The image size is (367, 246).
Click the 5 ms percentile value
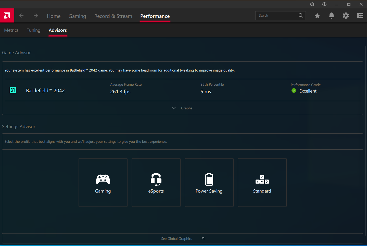[x=206, y=92]
